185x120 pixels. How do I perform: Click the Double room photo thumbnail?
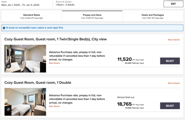25,102
